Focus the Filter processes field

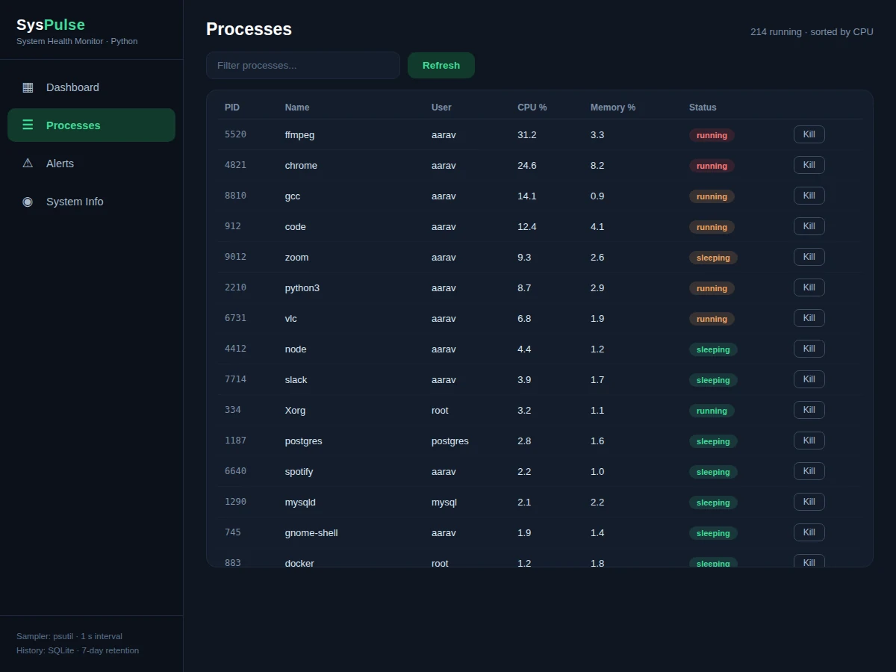point(303,66)
